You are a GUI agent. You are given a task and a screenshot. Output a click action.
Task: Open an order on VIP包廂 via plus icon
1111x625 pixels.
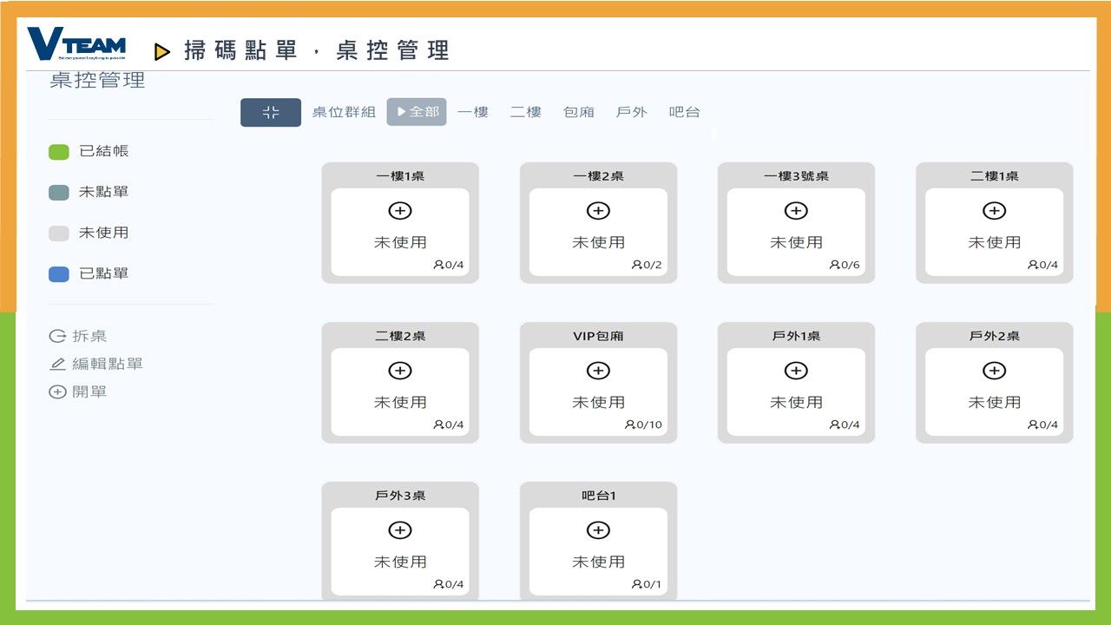point(597,370)
